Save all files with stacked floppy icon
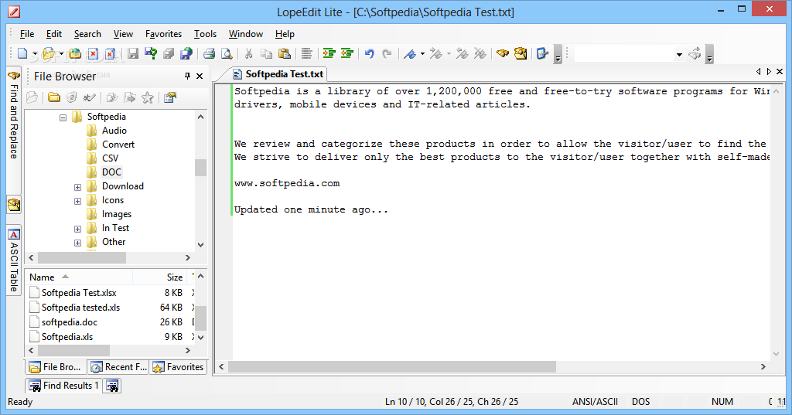Screen dimensions: 792x415 (x=169, y=53)
